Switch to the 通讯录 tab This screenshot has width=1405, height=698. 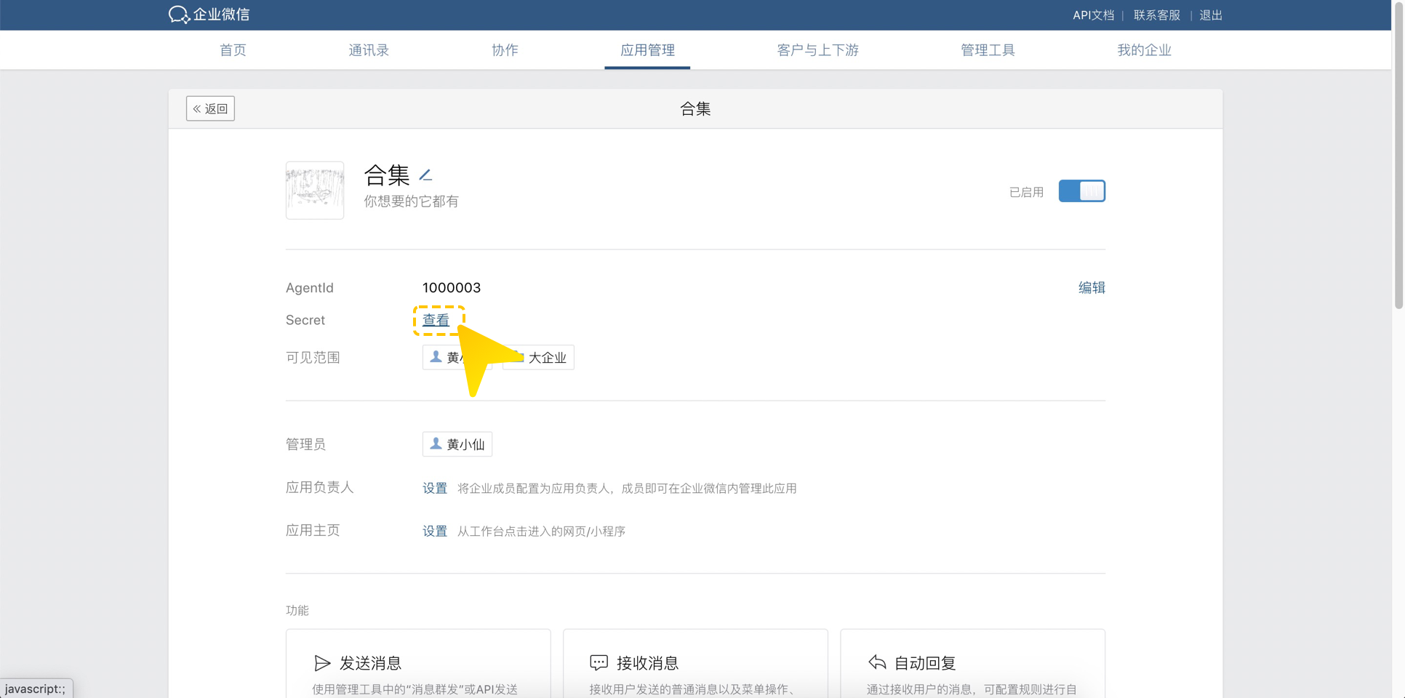pyautogui.click(x=369, y=50)
